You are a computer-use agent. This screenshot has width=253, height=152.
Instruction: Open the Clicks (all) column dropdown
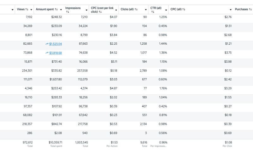(x=145, y=9)
